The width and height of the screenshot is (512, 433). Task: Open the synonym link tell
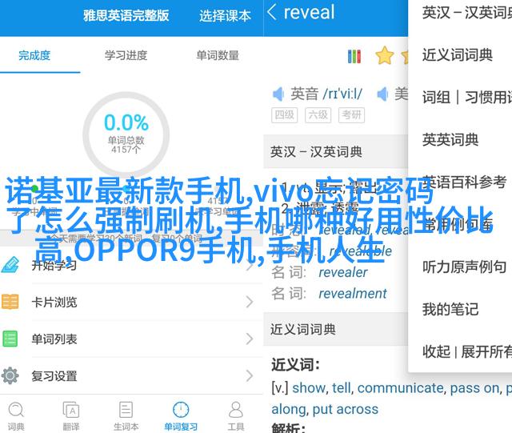click(x=342, y=388)
